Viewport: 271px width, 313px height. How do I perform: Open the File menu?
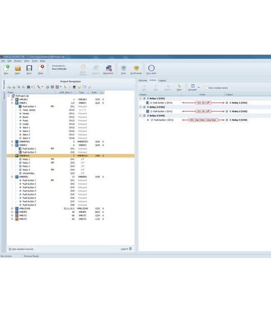[3, 61]
